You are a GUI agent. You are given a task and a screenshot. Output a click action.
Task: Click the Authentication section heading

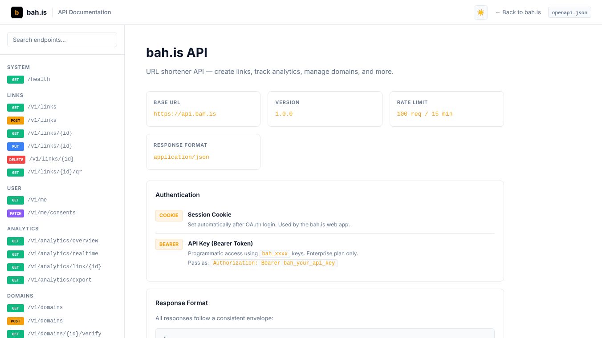click(x=178, y=195)
